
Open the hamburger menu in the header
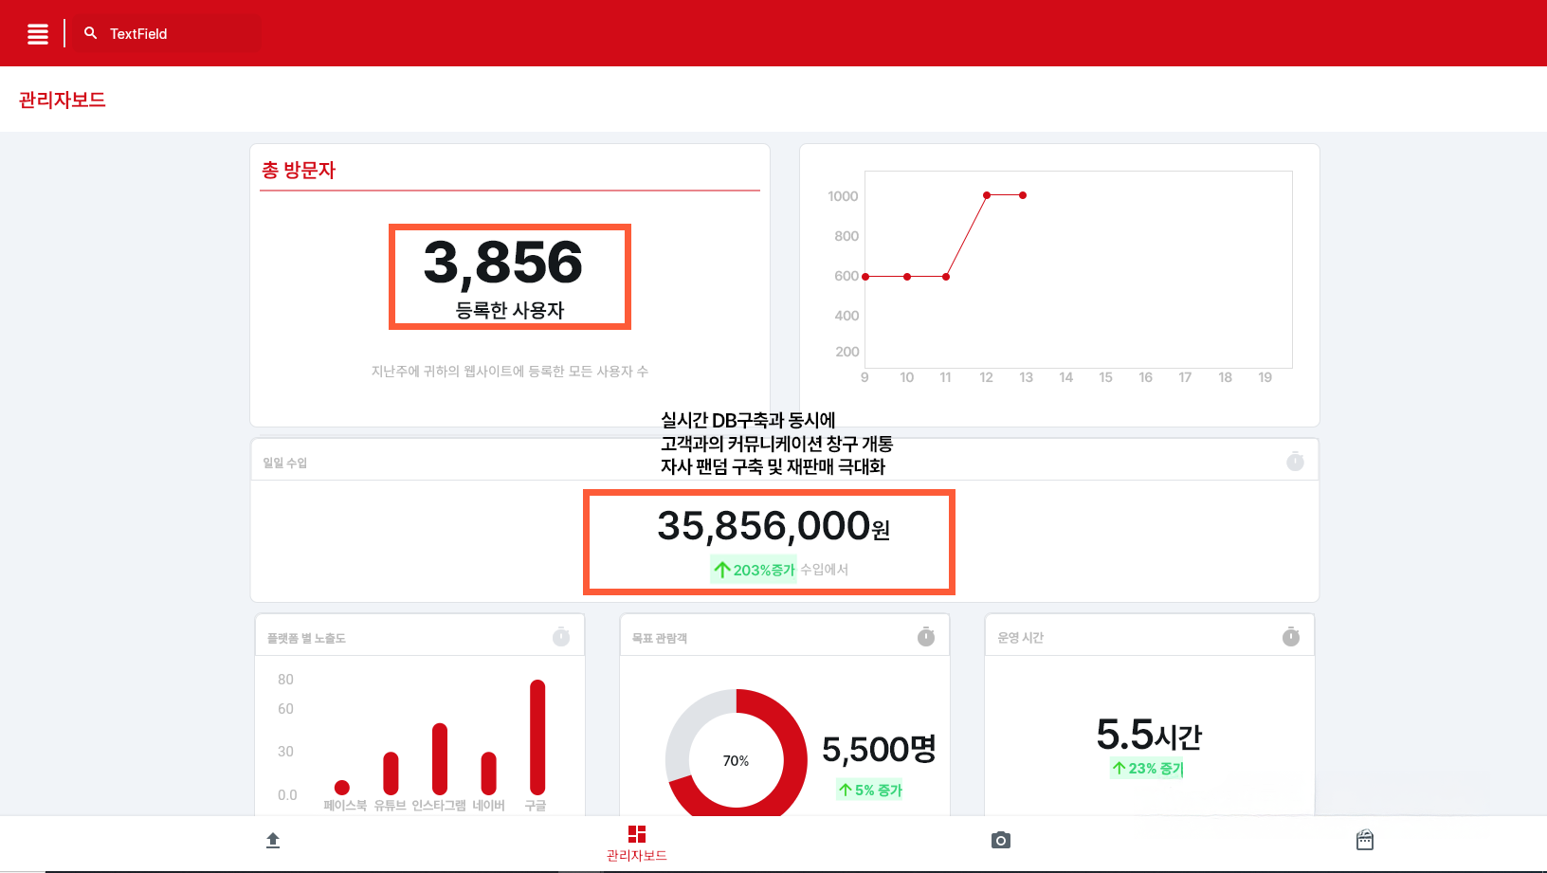click(x=38, y=34)
